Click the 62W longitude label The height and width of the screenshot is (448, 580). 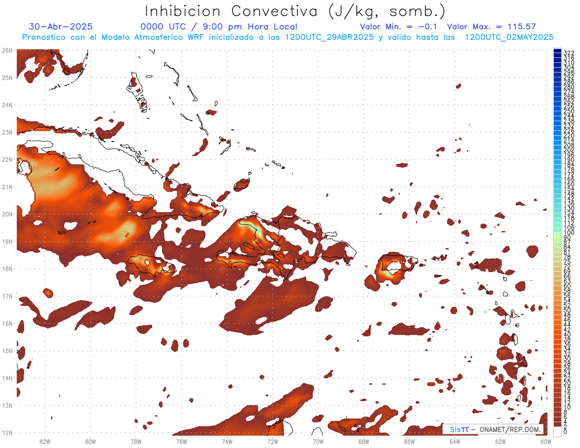click(500, 441)
